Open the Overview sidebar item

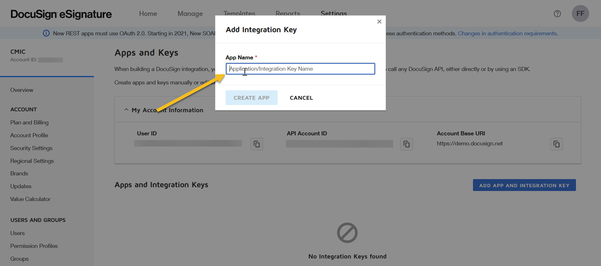pyautogui.click(x=22, y=90)
